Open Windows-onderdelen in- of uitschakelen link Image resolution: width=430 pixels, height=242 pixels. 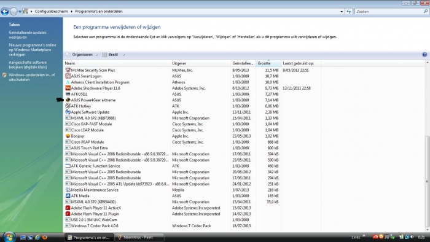tap(32, 77)
